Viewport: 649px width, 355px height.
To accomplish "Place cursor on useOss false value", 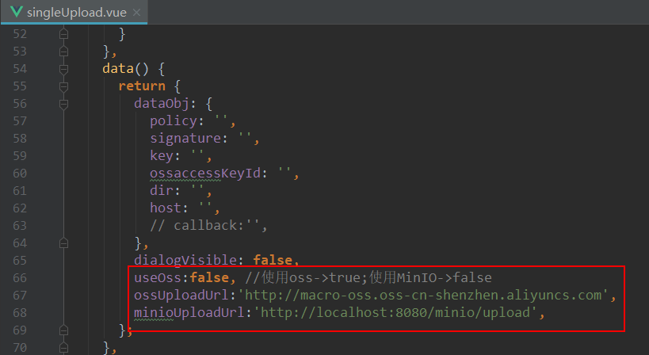I will (x=209, y=277).
